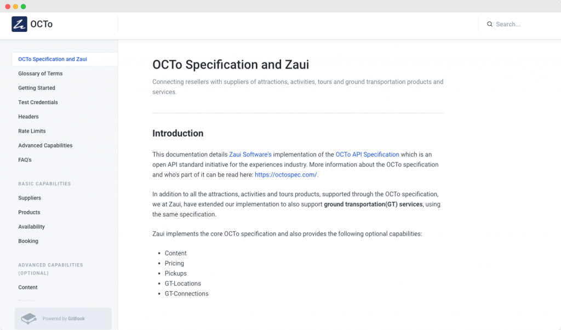Navigate to the Headers section

(x=28, y=116)
